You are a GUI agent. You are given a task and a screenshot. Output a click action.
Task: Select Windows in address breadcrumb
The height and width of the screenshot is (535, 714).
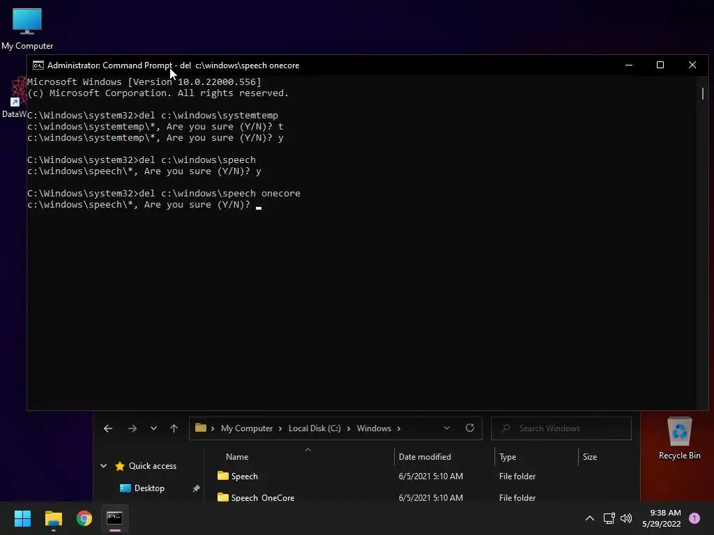coord(374,428)
